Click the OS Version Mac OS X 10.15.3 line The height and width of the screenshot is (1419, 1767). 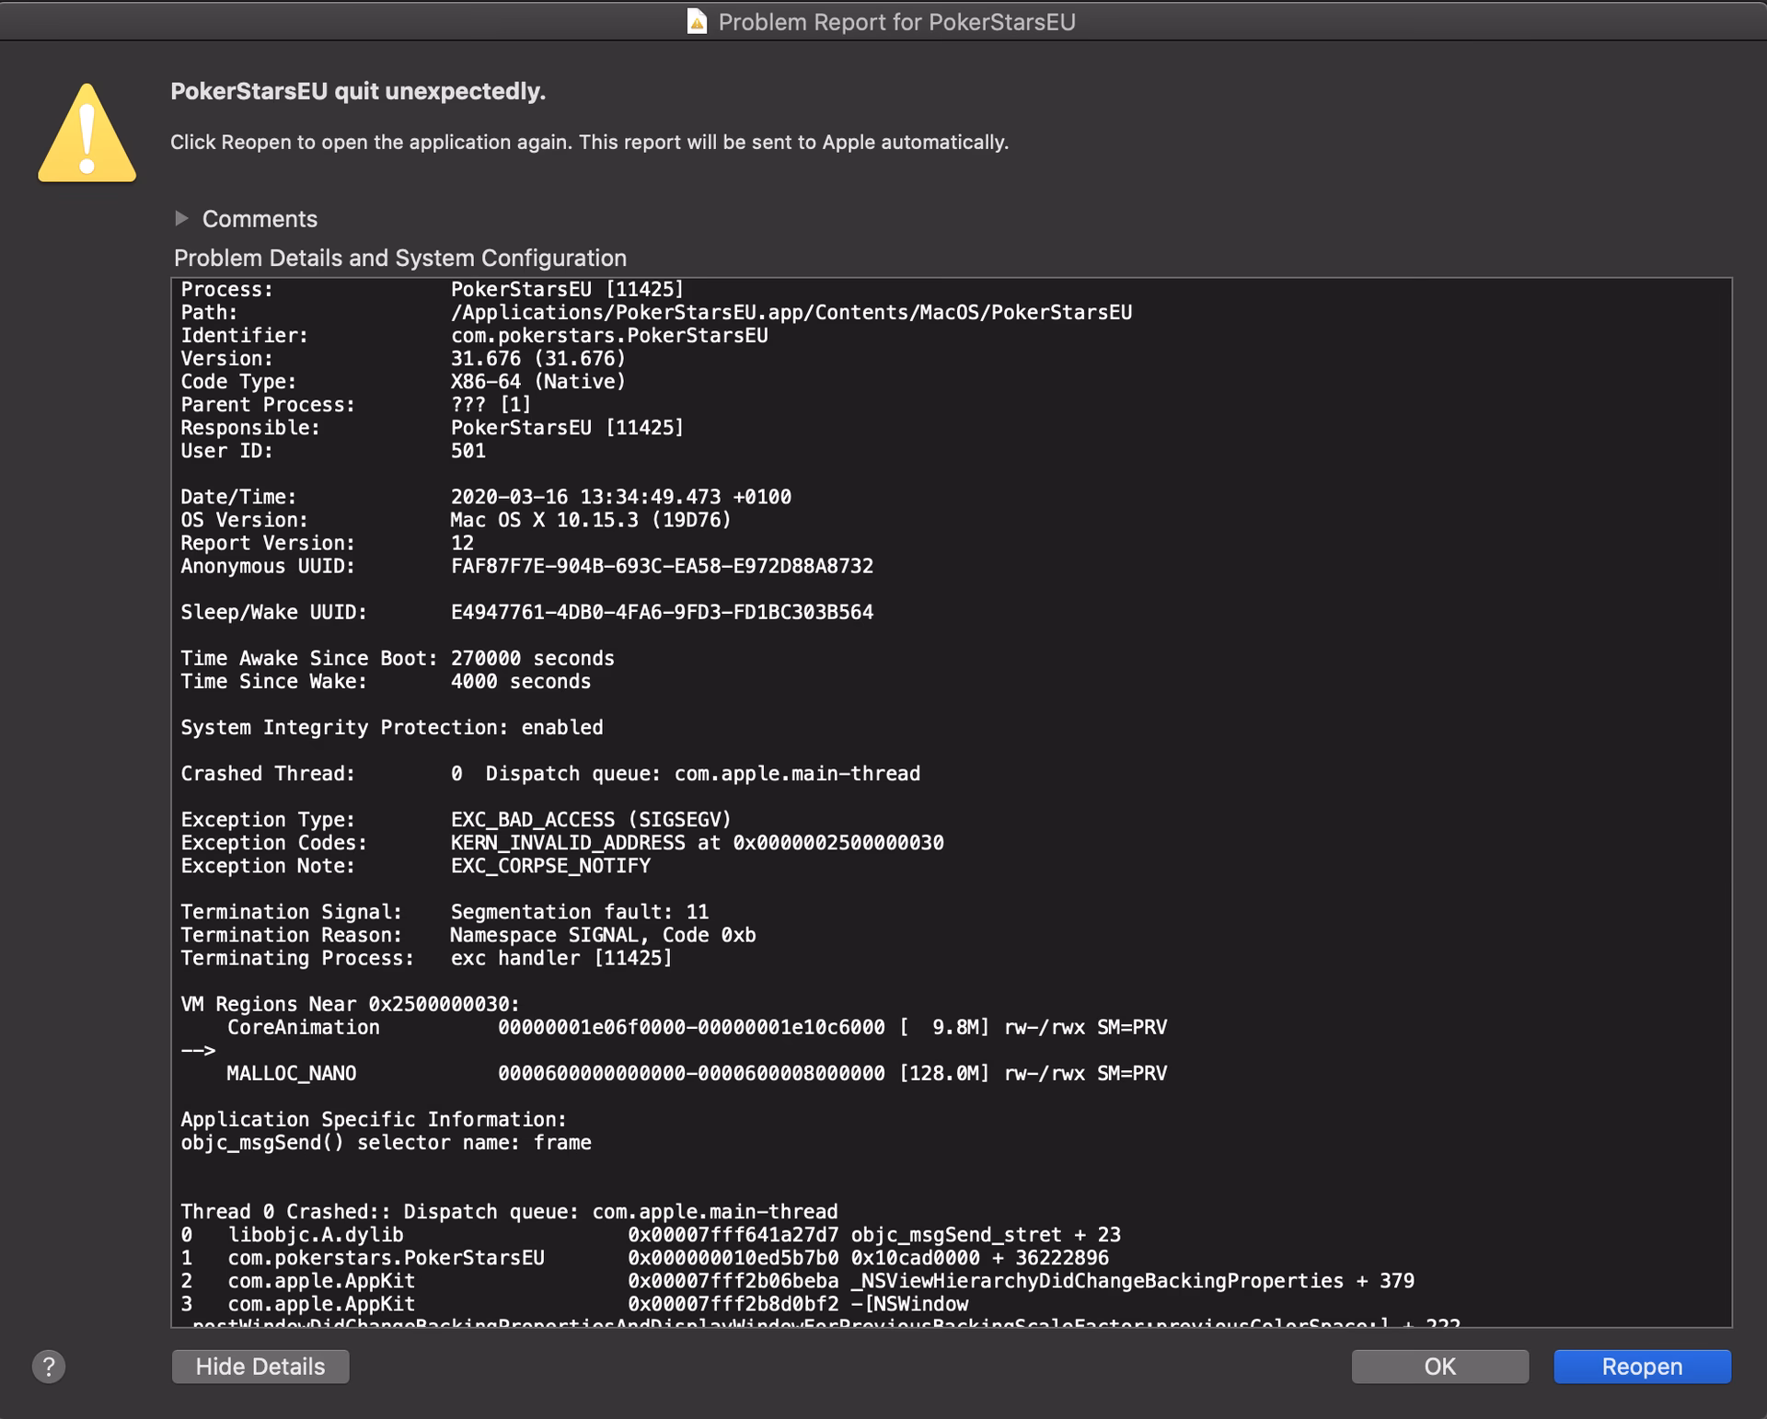coord(456,520)
